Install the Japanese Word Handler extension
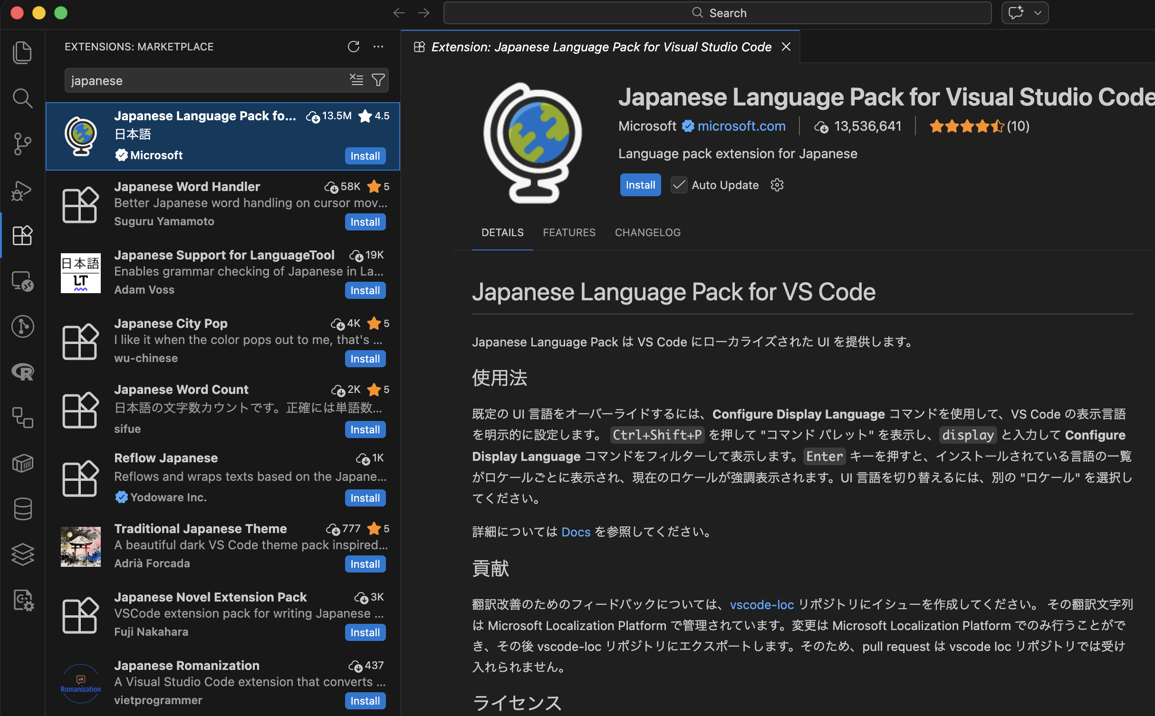The image size is (1155, 716). (365, 222)
